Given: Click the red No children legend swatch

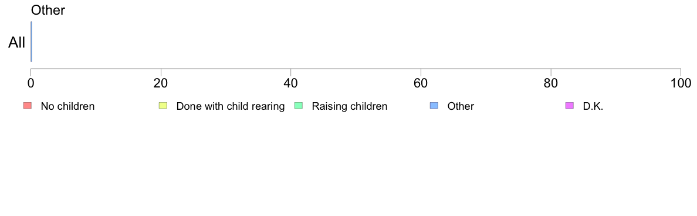Looking at the screenshot, I should [x=28, y=105].
